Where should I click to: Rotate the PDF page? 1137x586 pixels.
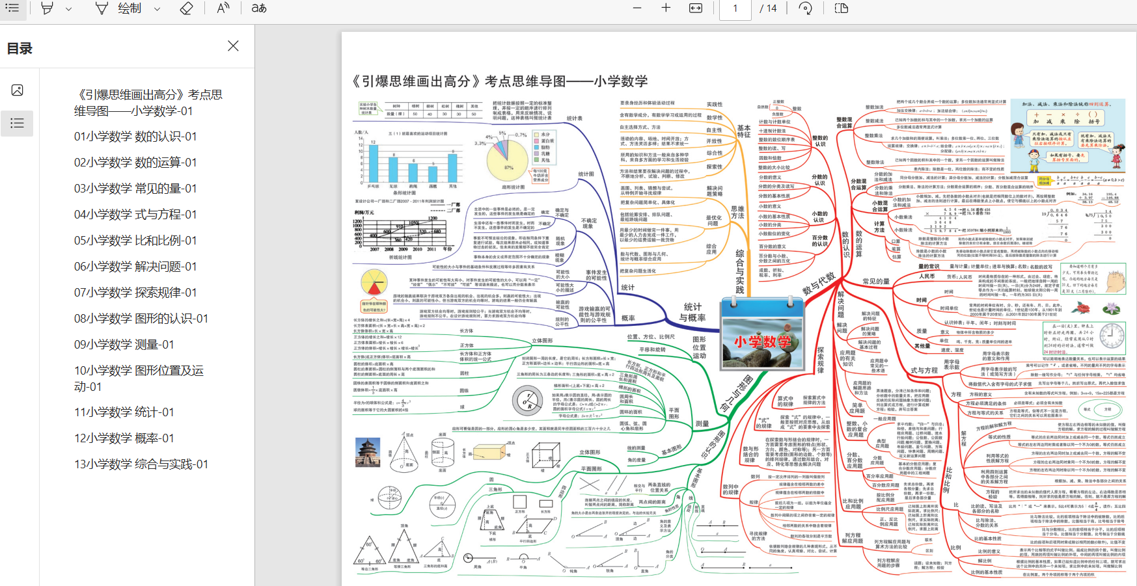(x=805, y=8)
